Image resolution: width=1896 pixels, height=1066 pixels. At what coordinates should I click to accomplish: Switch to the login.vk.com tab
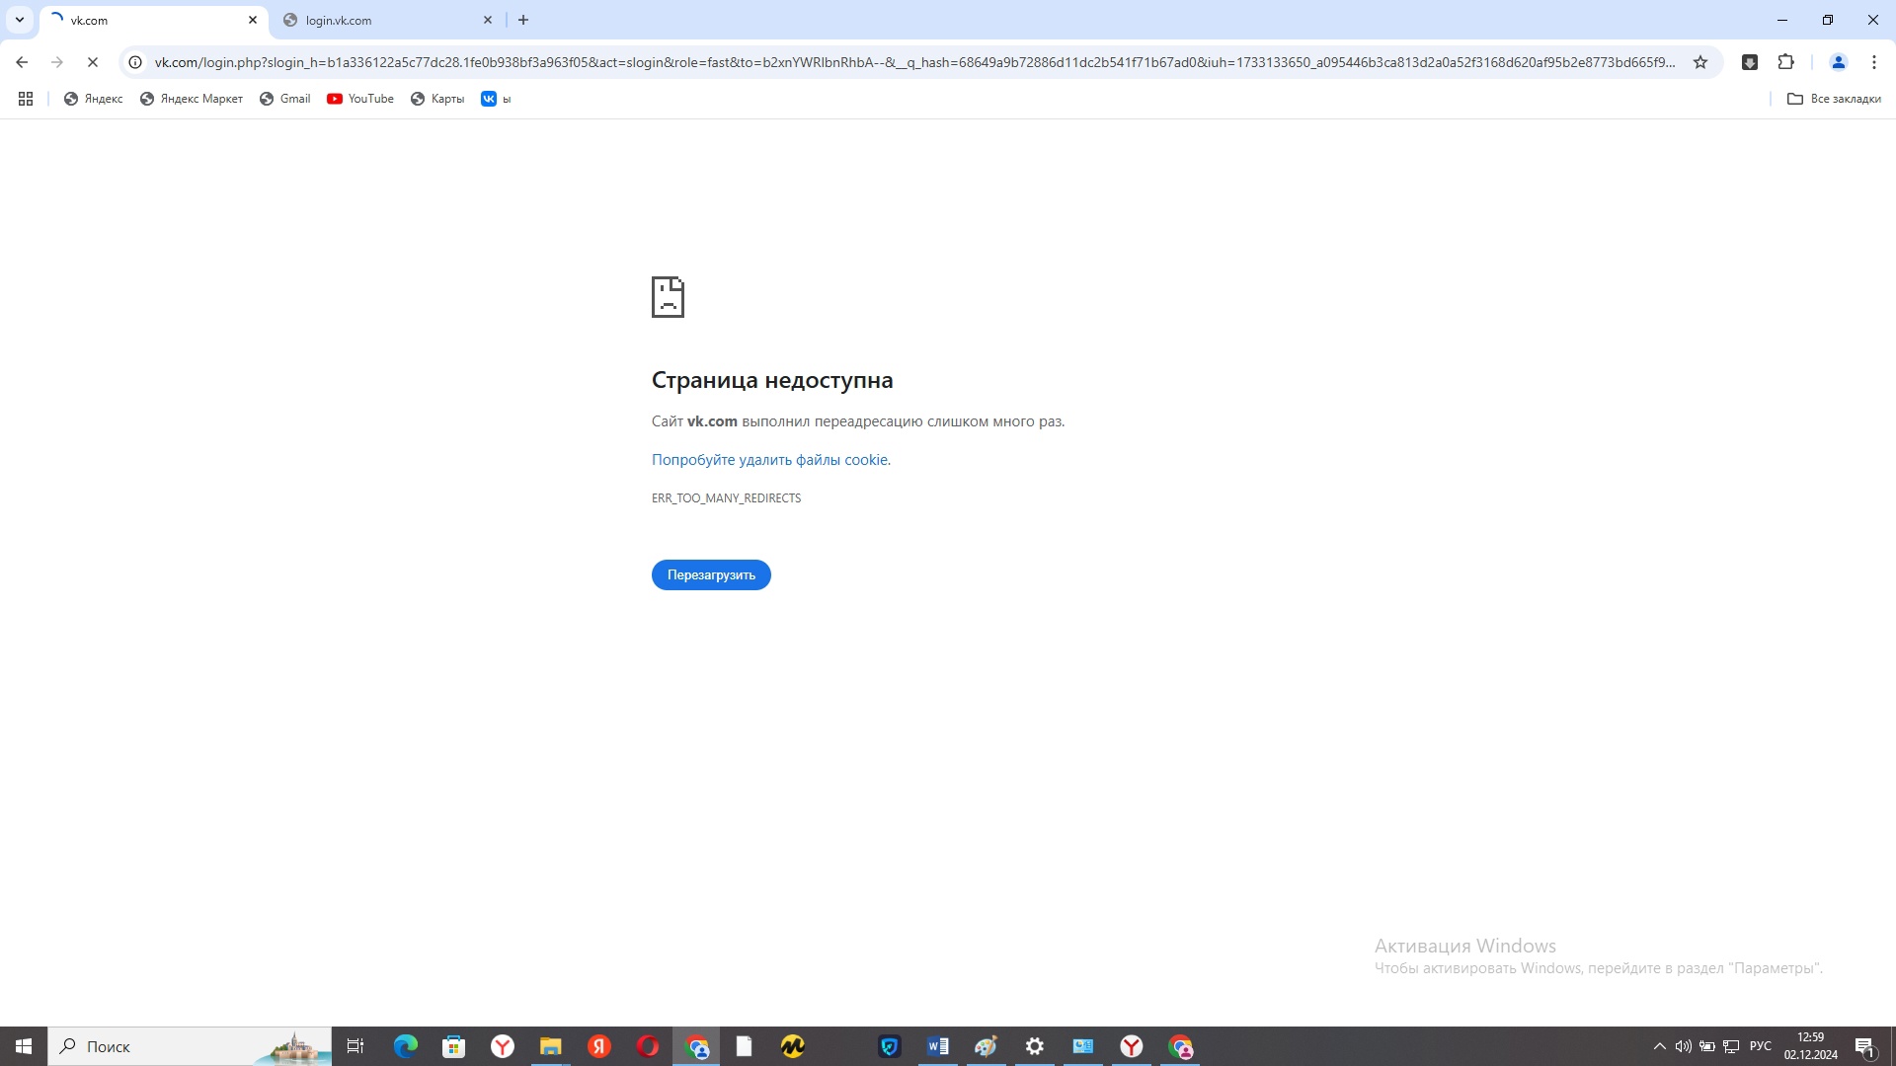click(385, 20)
